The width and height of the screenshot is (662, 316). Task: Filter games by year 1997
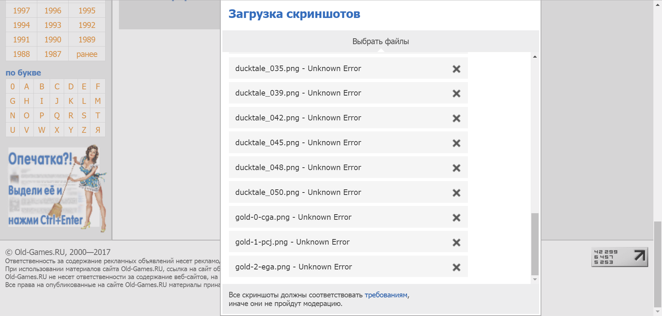click(21, 11)
